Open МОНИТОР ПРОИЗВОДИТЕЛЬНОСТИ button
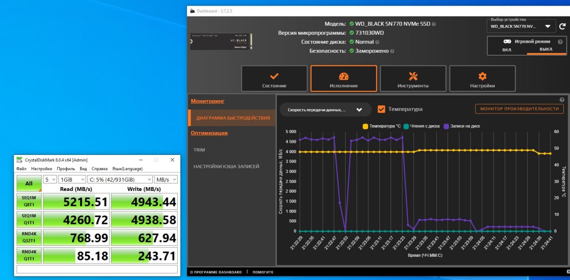The height and width of the screenshot is (280, 570). click(519, 109)
